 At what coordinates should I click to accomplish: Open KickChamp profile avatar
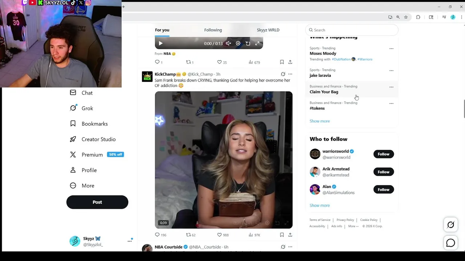[147, 76]
